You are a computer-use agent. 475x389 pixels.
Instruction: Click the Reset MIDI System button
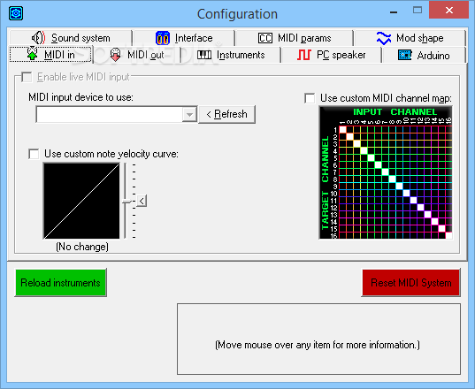tap(411, 283)
